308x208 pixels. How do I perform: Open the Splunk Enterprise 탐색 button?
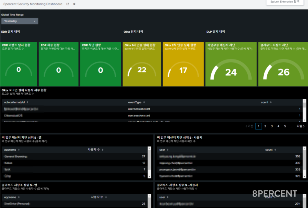click(x=285, y=2)
